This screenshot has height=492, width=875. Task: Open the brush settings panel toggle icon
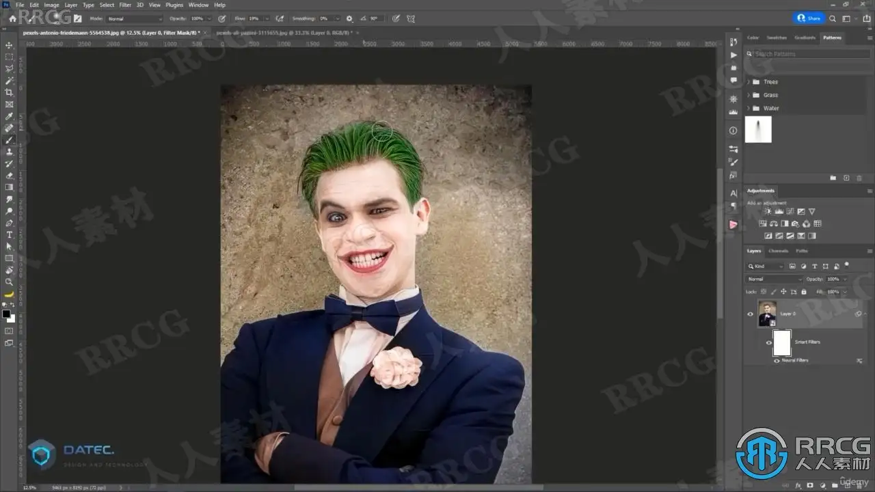point(77,18)
